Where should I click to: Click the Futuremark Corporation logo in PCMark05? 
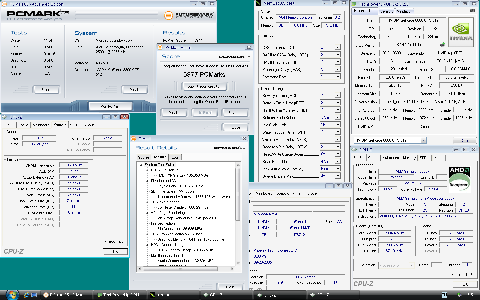pyautogui.click(x=189, y=15)
